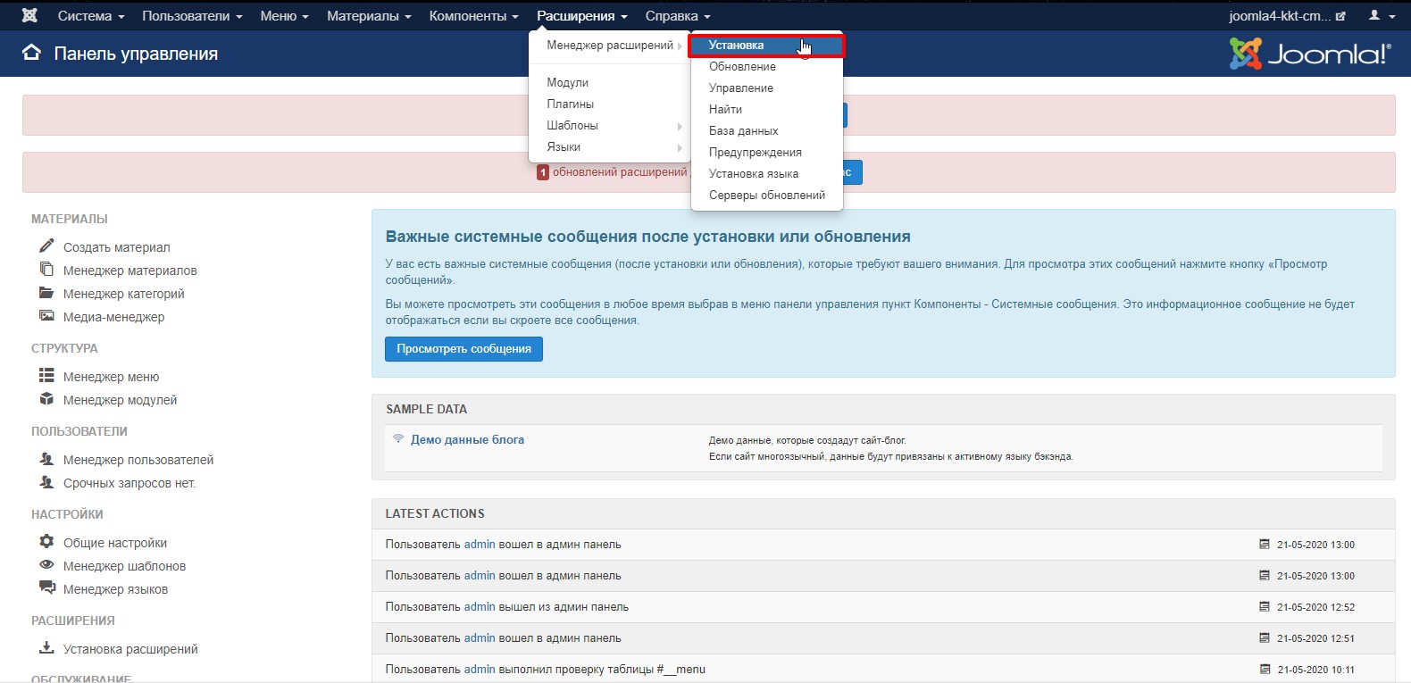Screen dimensions: 1411x683
Task: Open Менеджер меню sidebar link
Action: tap(111, 377)
